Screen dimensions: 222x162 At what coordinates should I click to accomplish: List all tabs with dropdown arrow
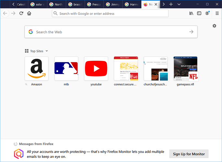point(179,5)
